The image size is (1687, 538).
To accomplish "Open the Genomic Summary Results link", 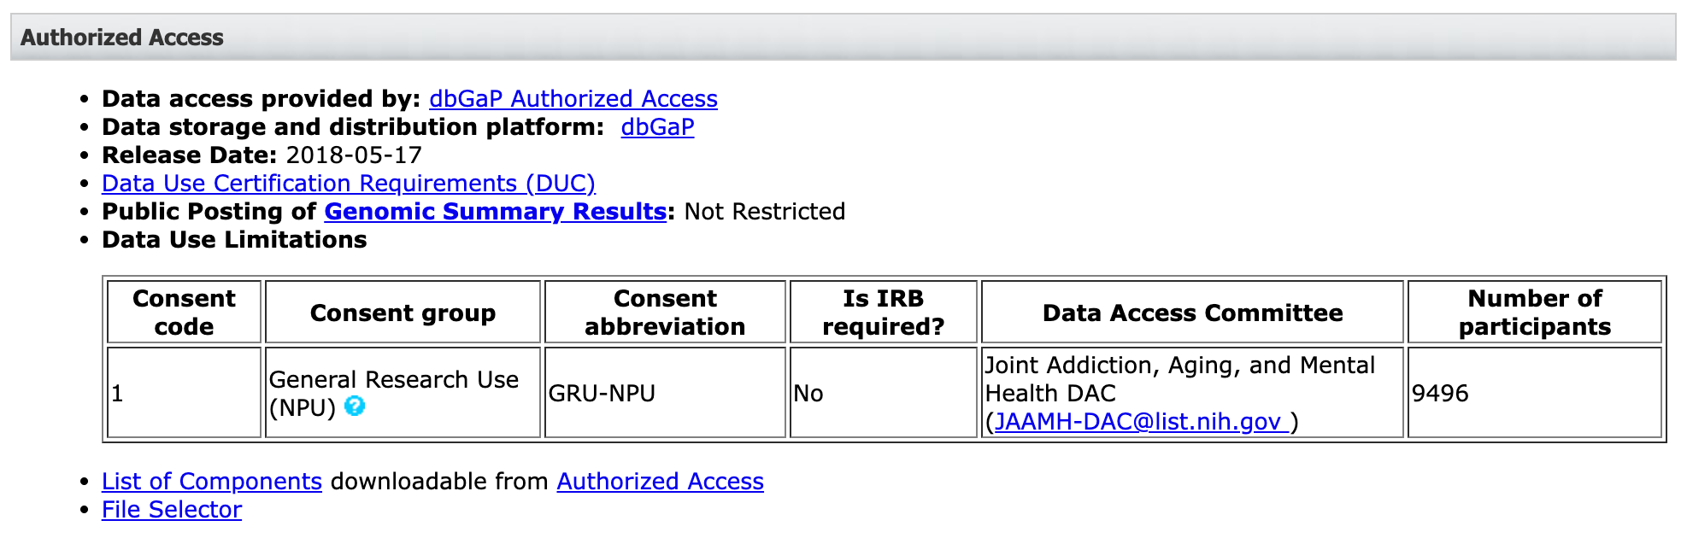I will coord(495,212).
